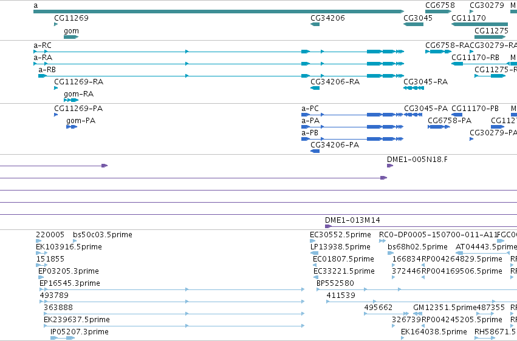517x341 pixels.
Task: Click EST 166834
Action: click(393, 265)
